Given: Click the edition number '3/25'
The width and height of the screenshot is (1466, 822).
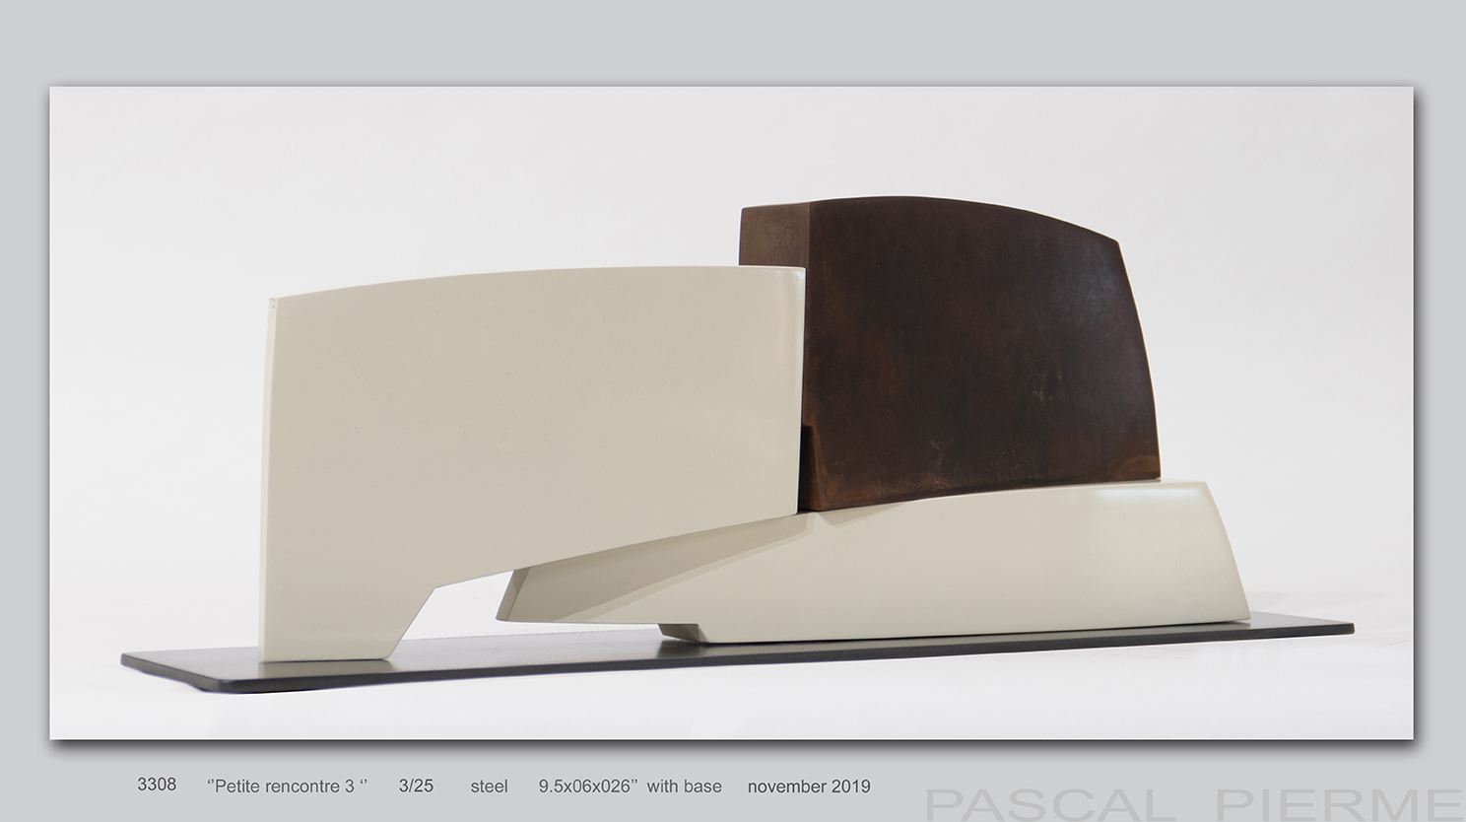Looking at the screenshot, I should click(x=416, y=786).
